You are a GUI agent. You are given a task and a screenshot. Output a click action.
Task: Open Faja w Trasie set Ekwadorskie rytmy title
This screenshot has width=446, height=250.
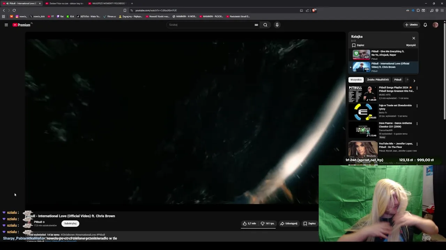[395, 107]
